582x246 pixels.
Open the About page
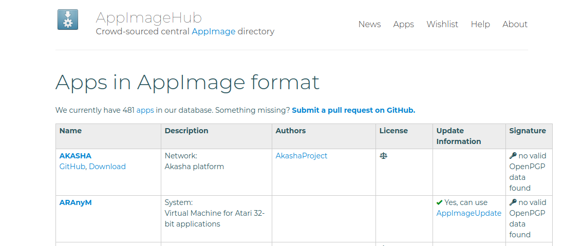515,24
